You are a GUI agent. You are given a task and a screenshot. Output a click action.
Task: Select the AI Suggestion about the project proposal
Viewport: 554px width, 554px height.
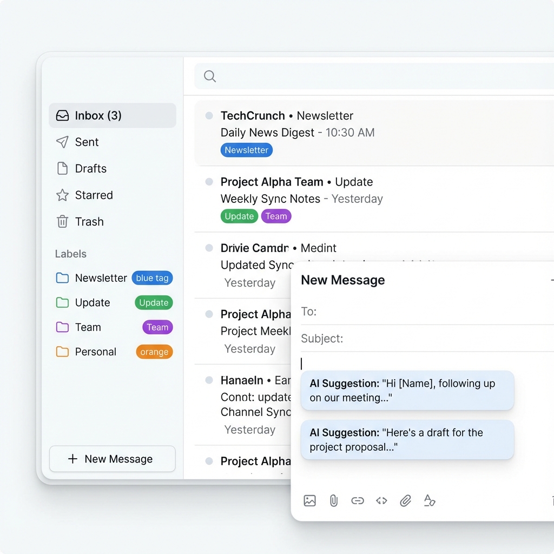pos(407,439)
